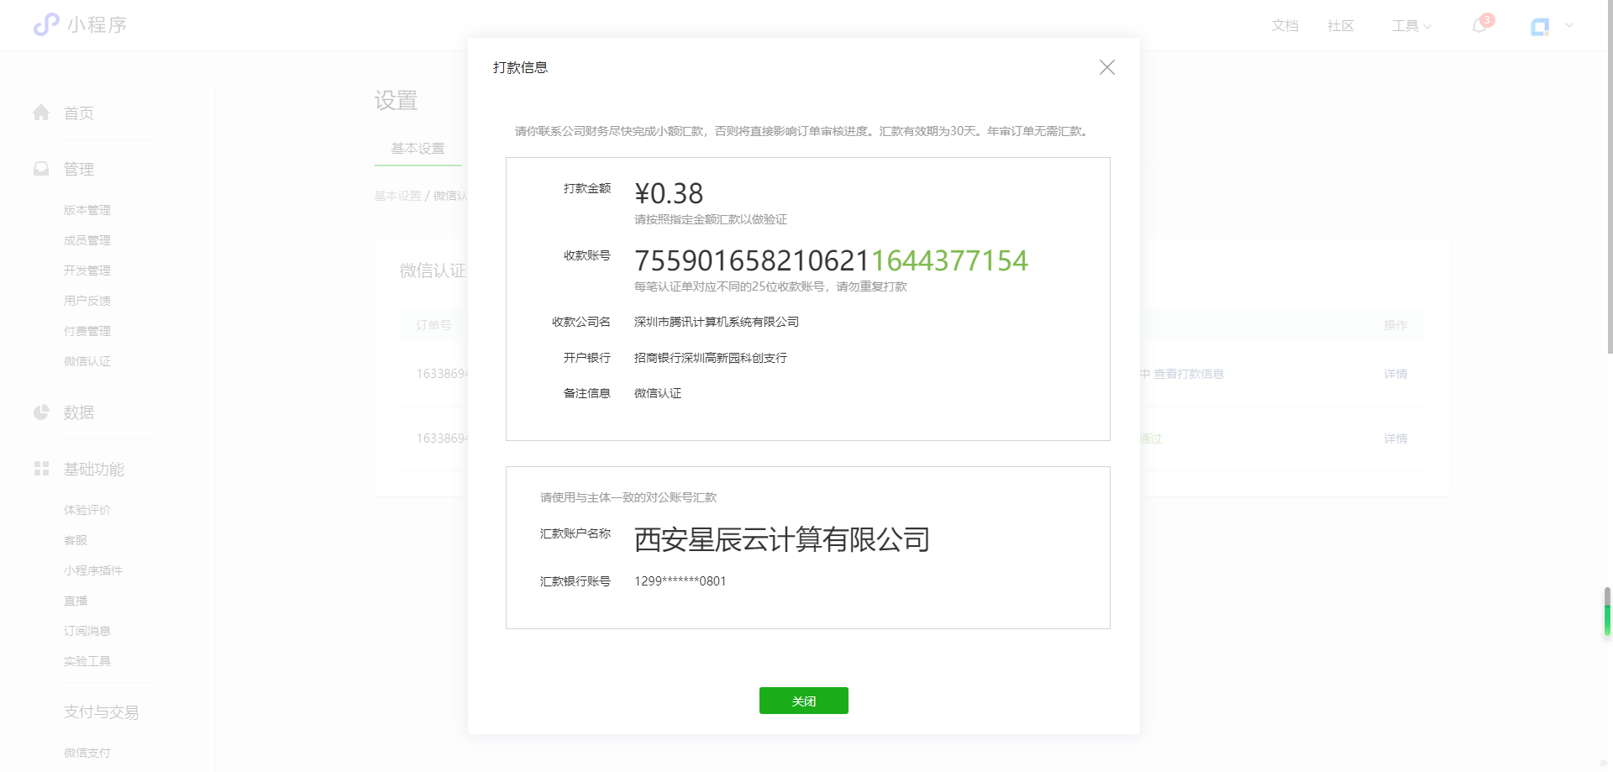The image size is (1613, 772).
Task: Open 版本管理 in sidebar
Action: pyautogui.click(x=87, y=210)
